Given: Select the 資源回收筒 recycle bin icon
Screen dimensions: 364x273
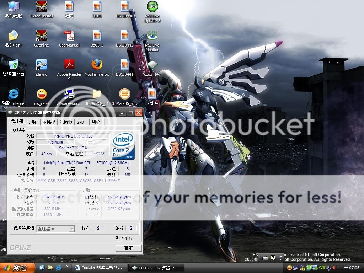Looking at the screenshot, I should pos(14,68).
